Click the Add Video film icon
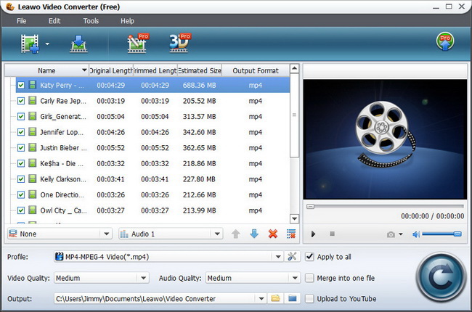The image size is (472, 312). click(30, 44)
